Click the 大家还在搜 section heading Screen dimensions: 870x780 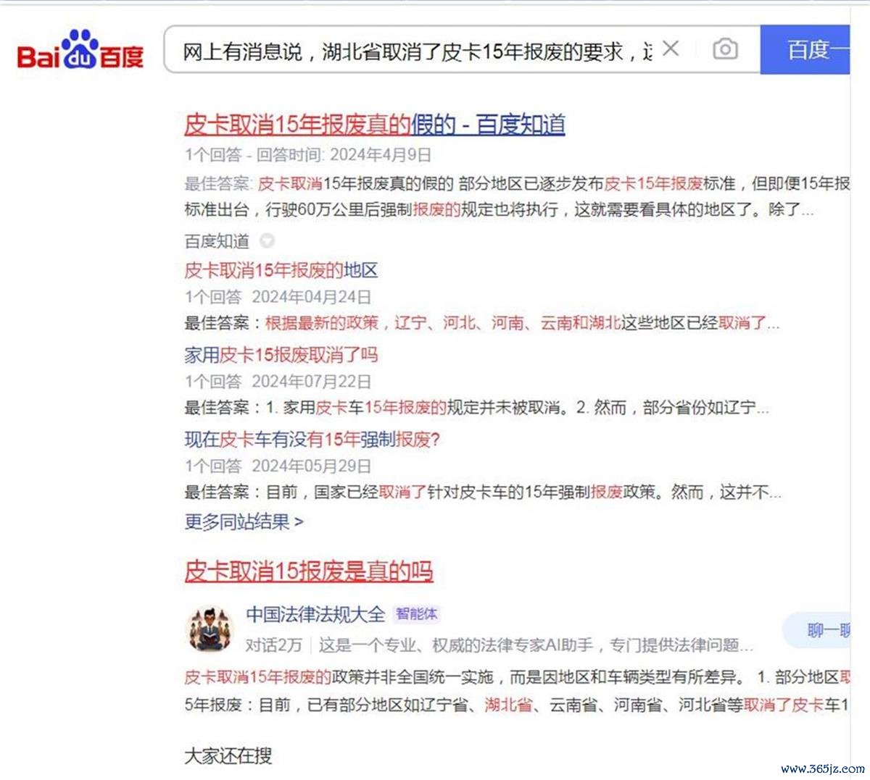point(228,755)
